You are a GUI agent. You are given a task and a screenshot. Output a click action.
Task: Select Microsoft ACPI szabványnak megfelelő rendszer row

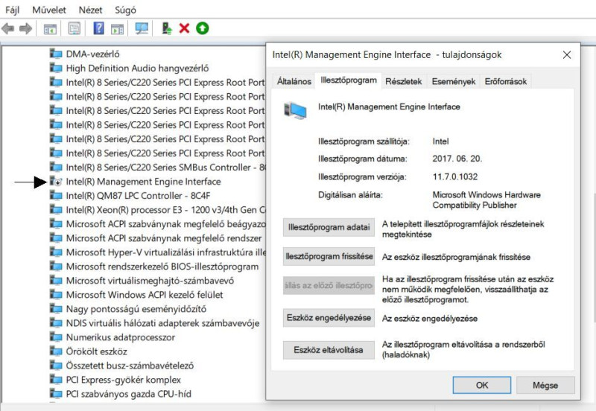coord(156,238)
